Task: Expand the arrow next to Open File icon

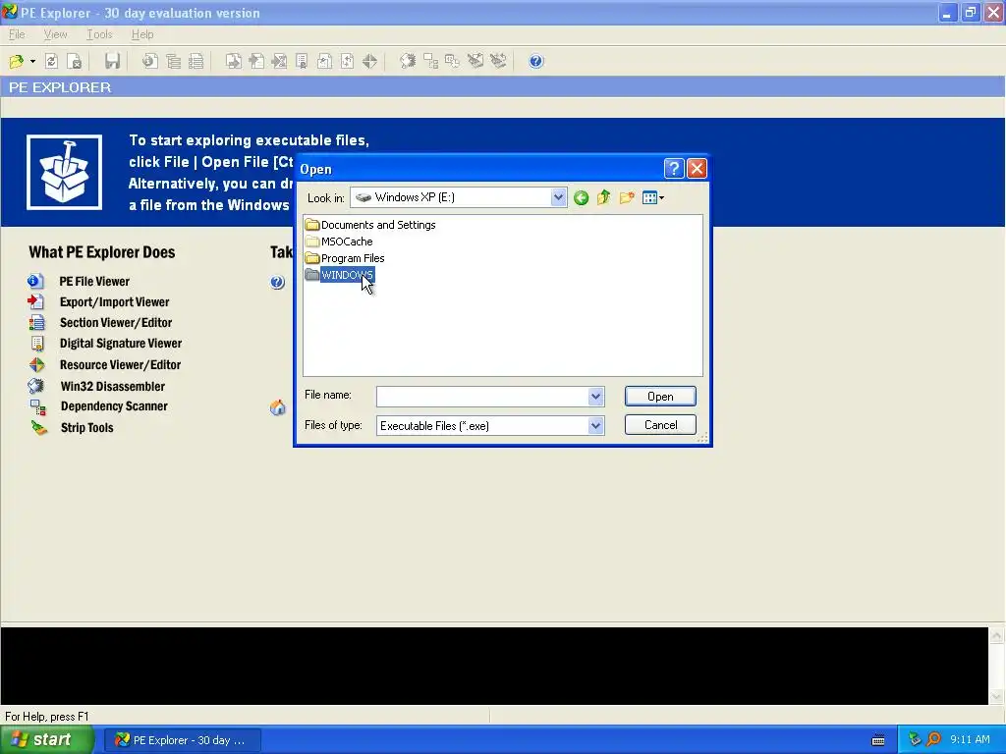Action: [32, 62]
